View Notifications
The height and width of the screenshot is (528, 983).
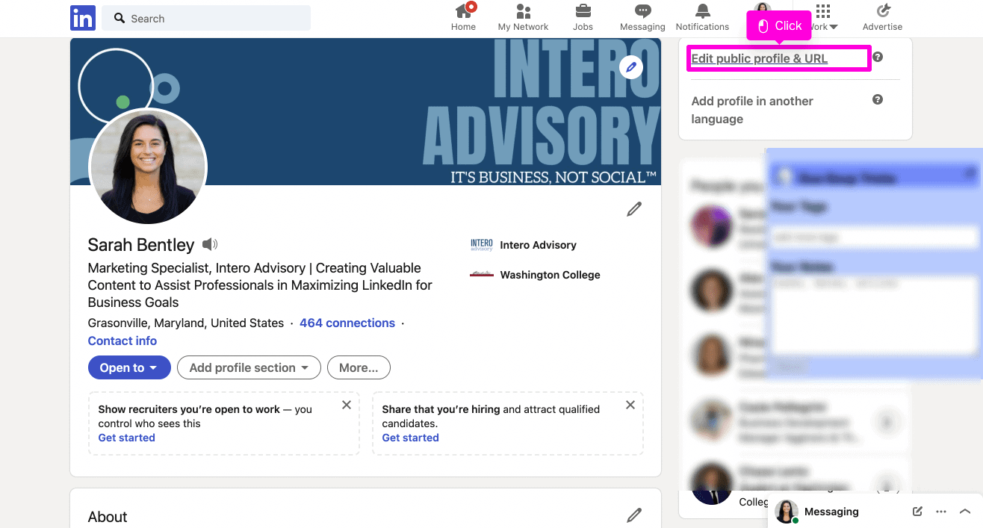(702, 18)
